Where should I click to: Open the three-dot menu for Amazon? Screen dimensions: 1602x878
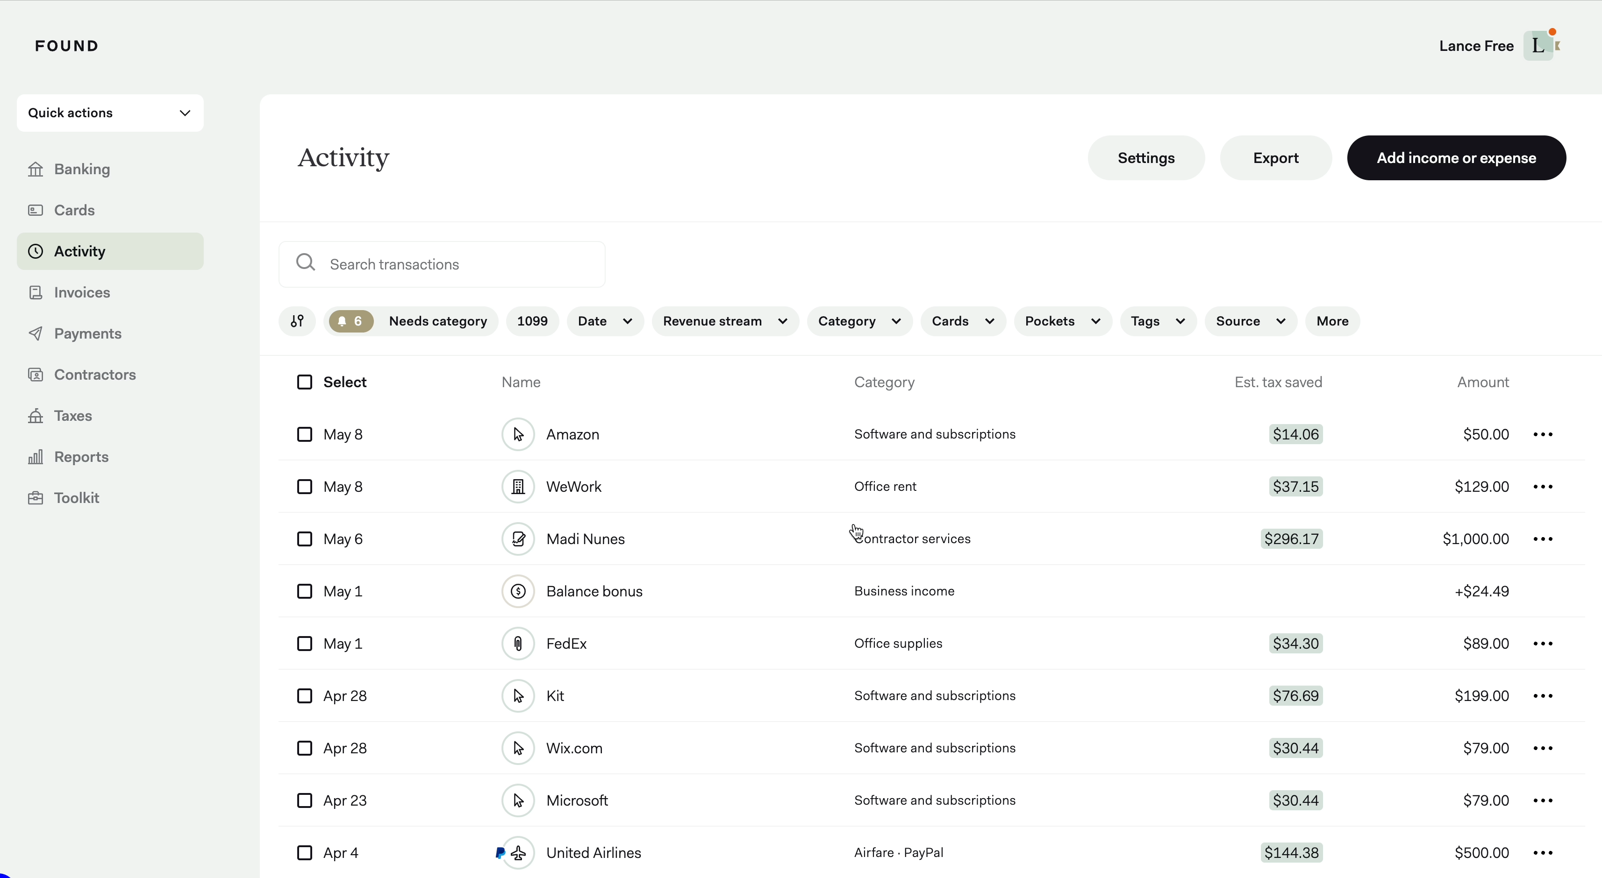(1543, 434)
